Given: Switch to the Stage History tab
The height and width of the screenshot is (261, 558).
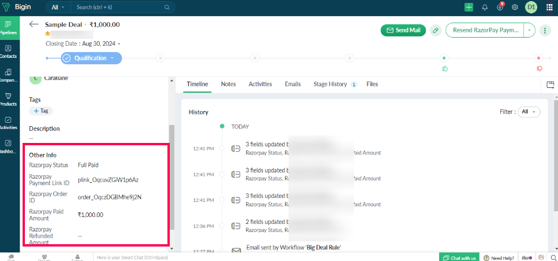Looking at the screenshot, I should [x=335, y=84].
